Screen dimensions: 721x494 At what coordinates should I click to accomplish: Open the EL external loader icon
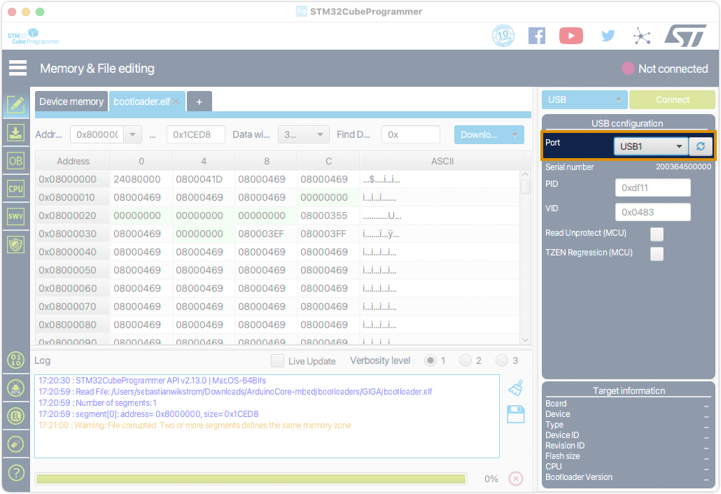pos(15,416)
